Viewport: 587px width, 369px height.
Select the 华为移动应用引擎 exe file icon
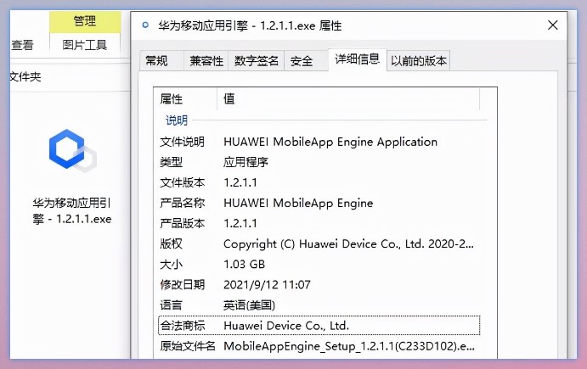tap(72, 150)
